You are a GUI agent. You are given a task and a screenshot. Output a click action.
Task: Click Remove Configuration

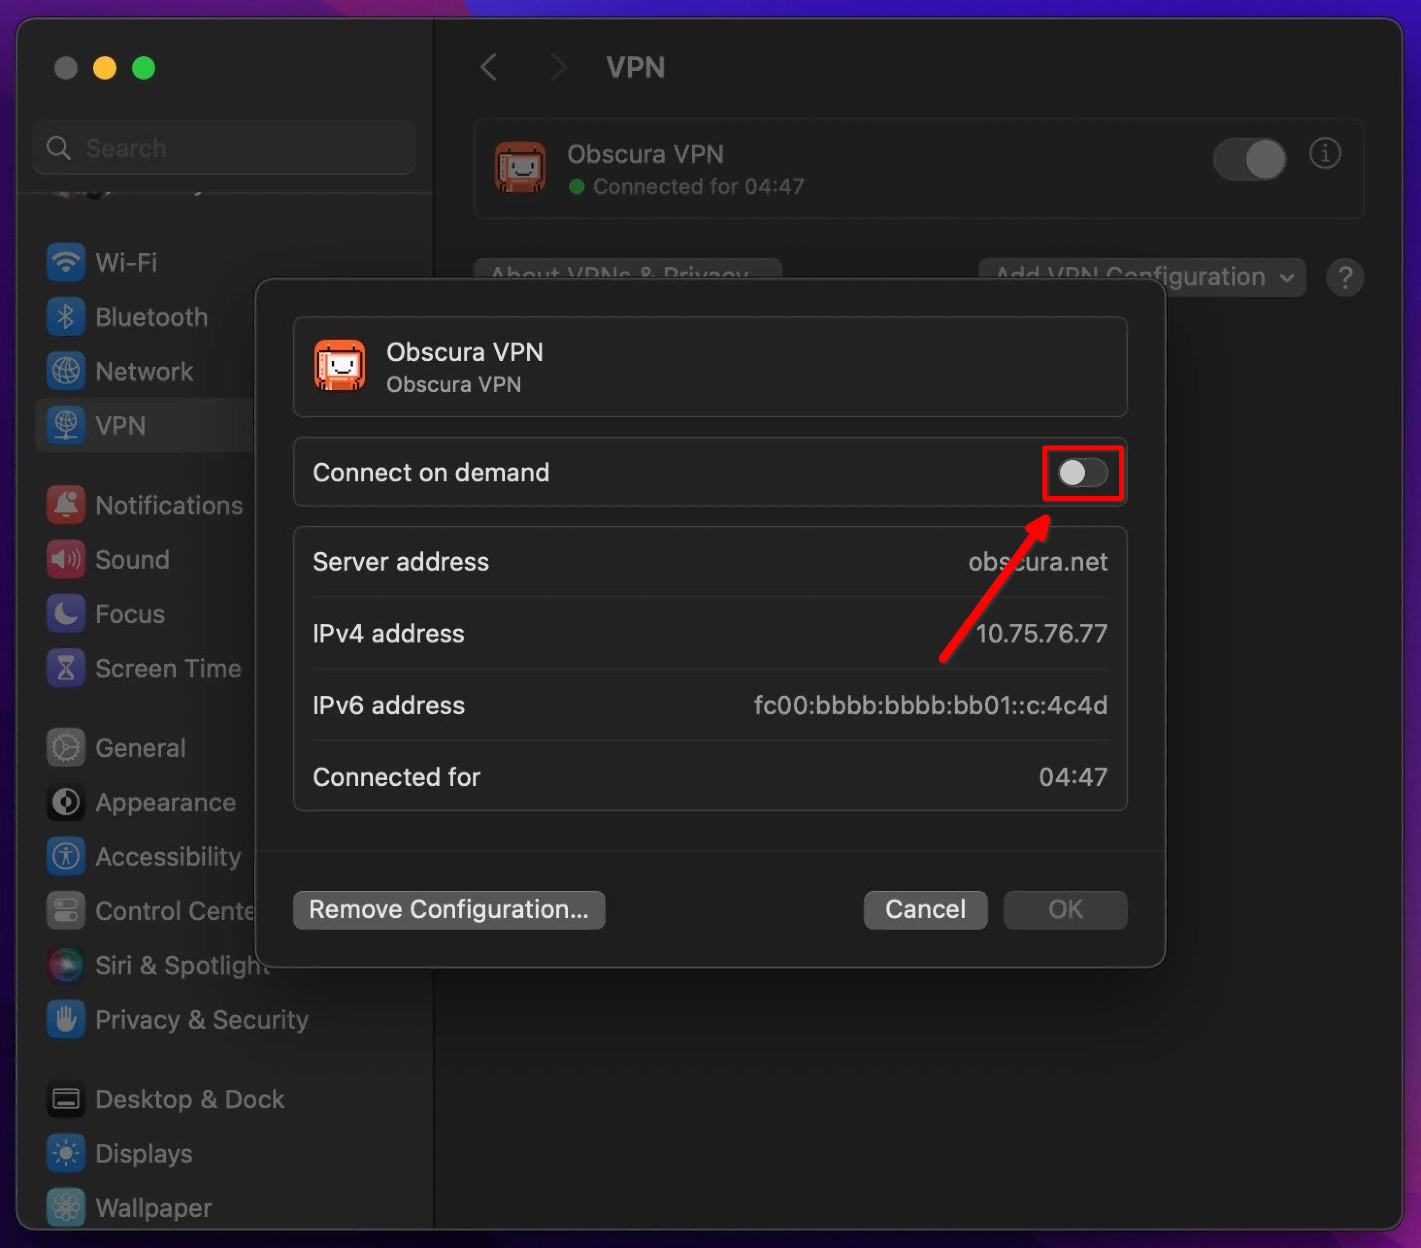(x=448, y=909)
